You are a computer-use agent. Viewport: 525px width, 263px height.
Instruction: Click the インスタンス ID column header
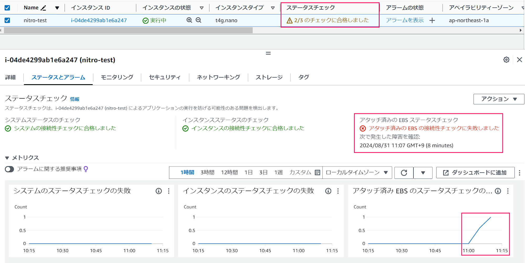point(91,8)
